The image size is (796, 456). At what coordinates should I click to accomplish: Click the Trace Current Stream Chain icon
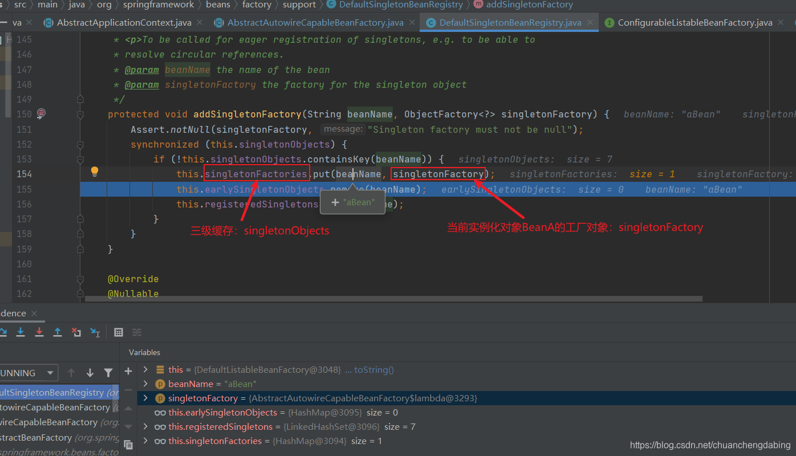tap(137, 332)
